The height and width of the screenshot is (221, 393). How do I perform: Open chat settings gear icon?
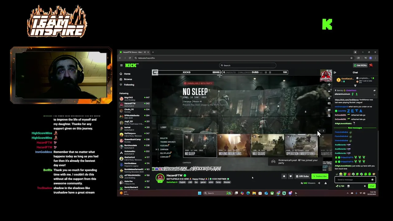pyautogui.click(x=365, y=186)
